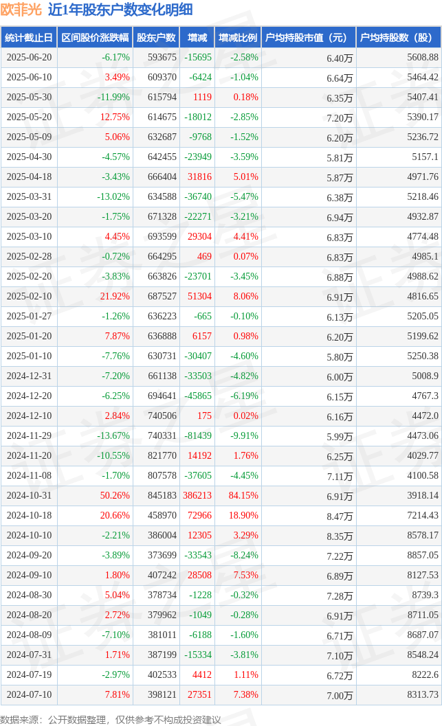Click the 欧菲光 title text
This screenshot has height=726, width=442.
[21, 9]
